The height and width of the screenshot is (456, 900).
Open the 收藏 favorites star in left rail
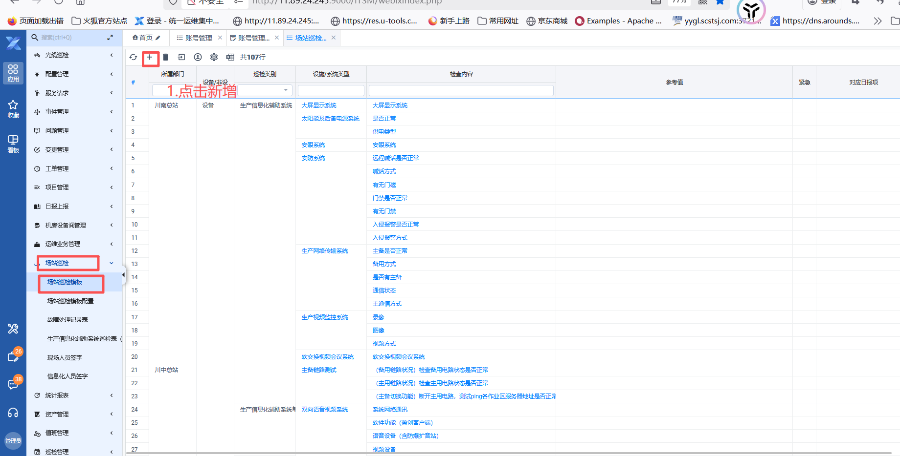coord(13,108)
